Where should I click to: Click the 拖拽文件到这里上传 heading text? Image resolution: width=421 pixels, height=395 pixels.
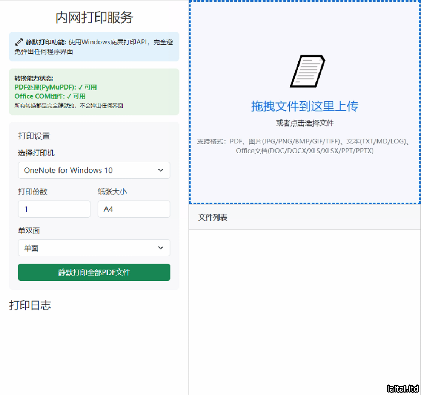pos(304,107)
